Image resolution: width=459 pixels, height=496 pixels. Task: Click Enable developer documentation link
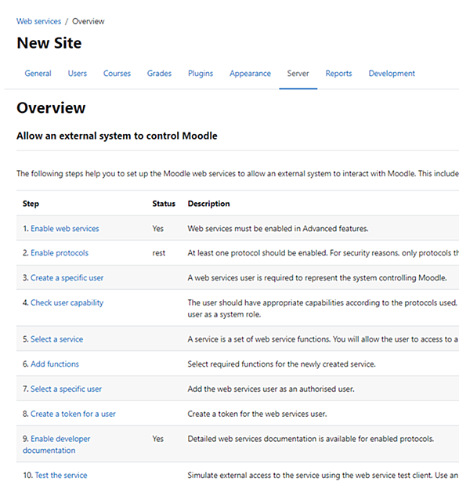(x=56, y=444)
